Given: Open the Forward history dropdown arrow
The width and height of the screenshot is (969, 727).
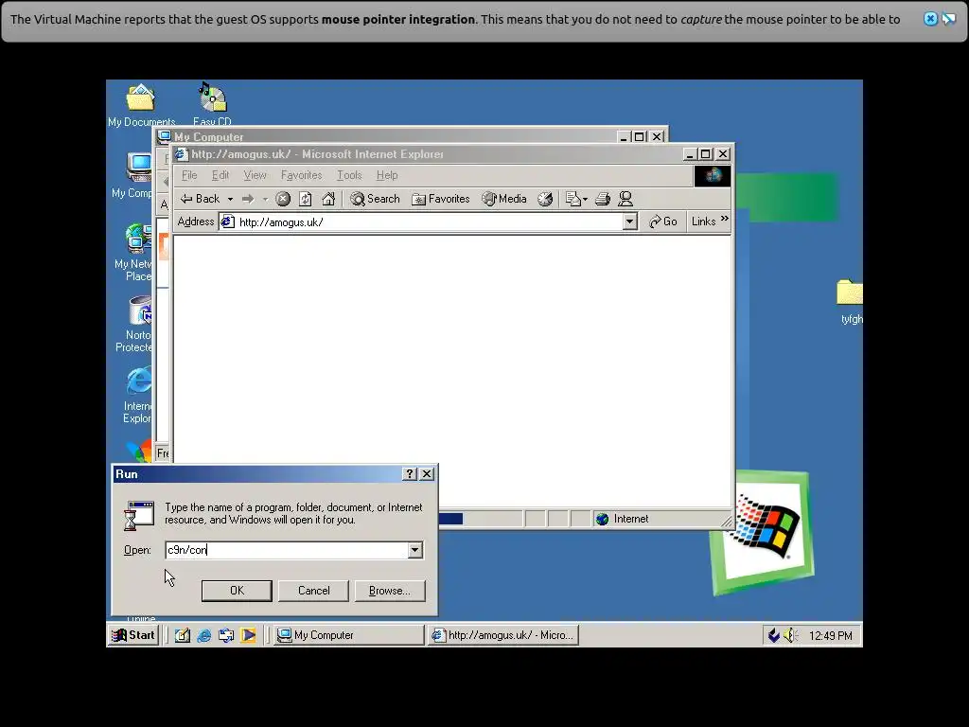Looking at the screenshot, I should click(265, 199).
